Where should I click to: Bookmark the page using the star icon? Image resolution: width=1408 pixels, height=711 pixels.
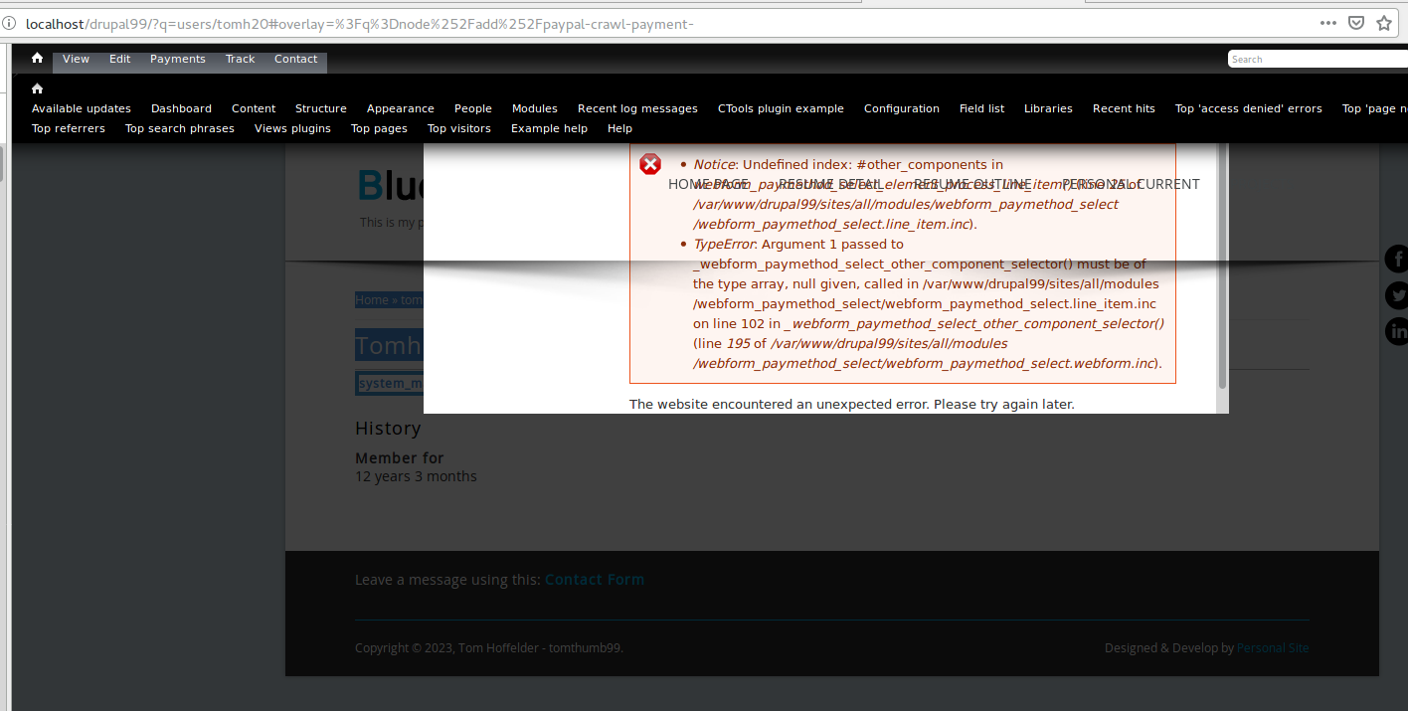[1384, 23]
